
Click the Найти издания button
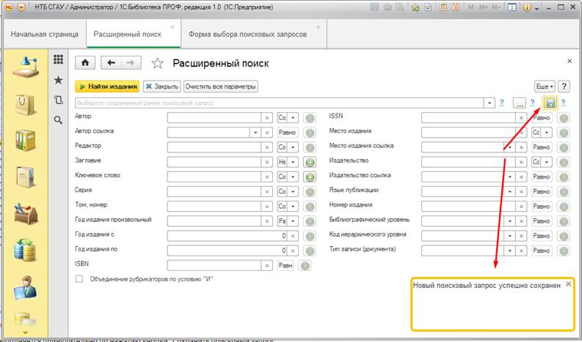coord(107,86)
